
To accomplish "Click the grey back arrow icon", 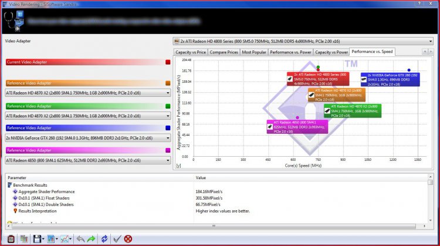I will pyautogui.click(x=80, y=239).
